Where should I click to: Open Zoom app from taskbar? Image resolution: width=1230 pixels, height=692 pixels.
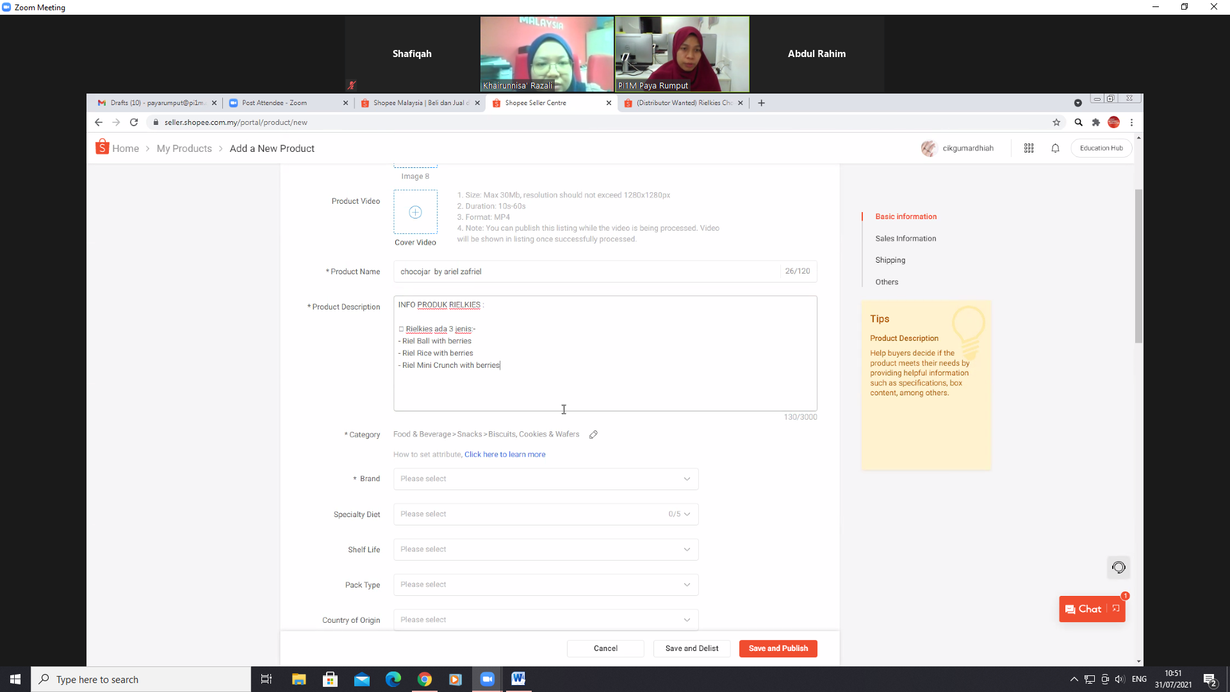tap(488, 679)
